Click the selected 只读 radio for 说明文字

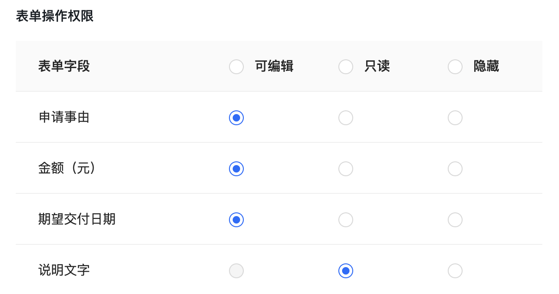pos(346,271)
